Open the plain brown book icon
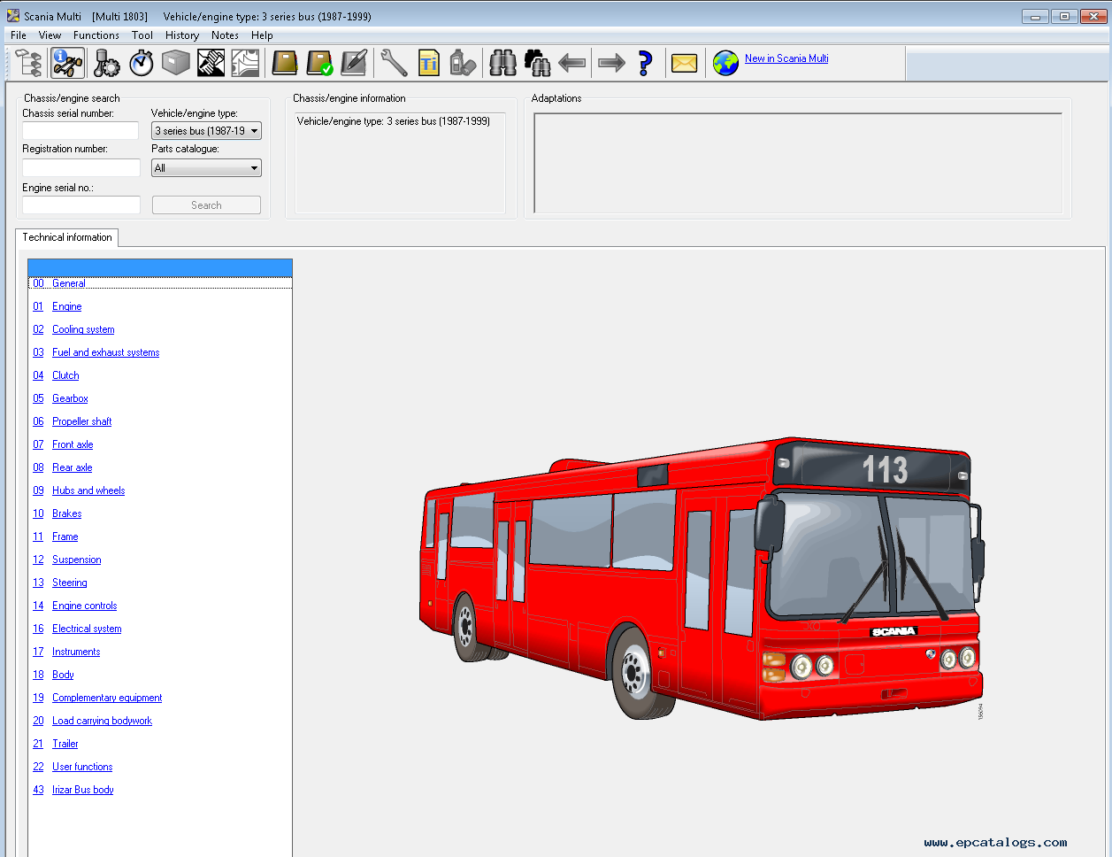This screenshot has height=857, width=1112. coord(285,63)
